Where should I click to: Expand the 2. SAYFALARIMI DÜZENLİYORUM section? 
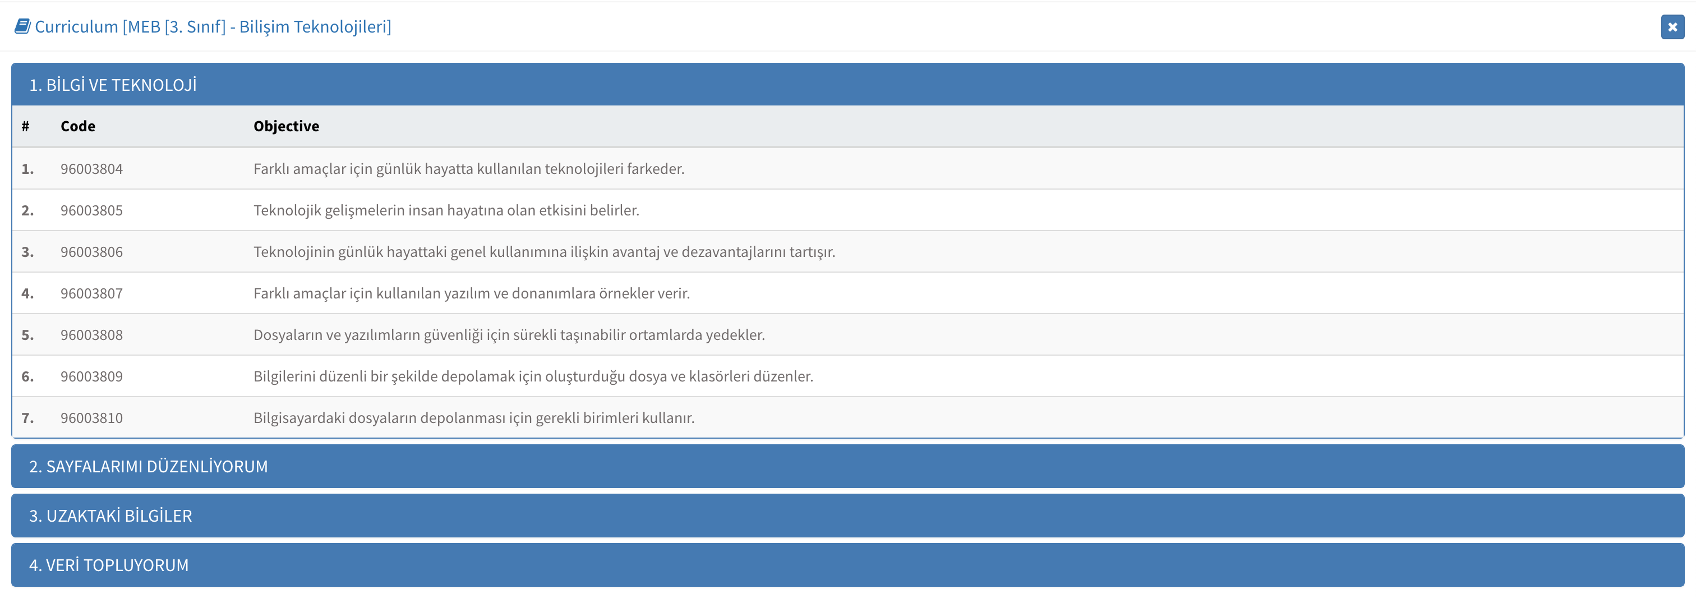pyautogui.click(x=848, y=466)
